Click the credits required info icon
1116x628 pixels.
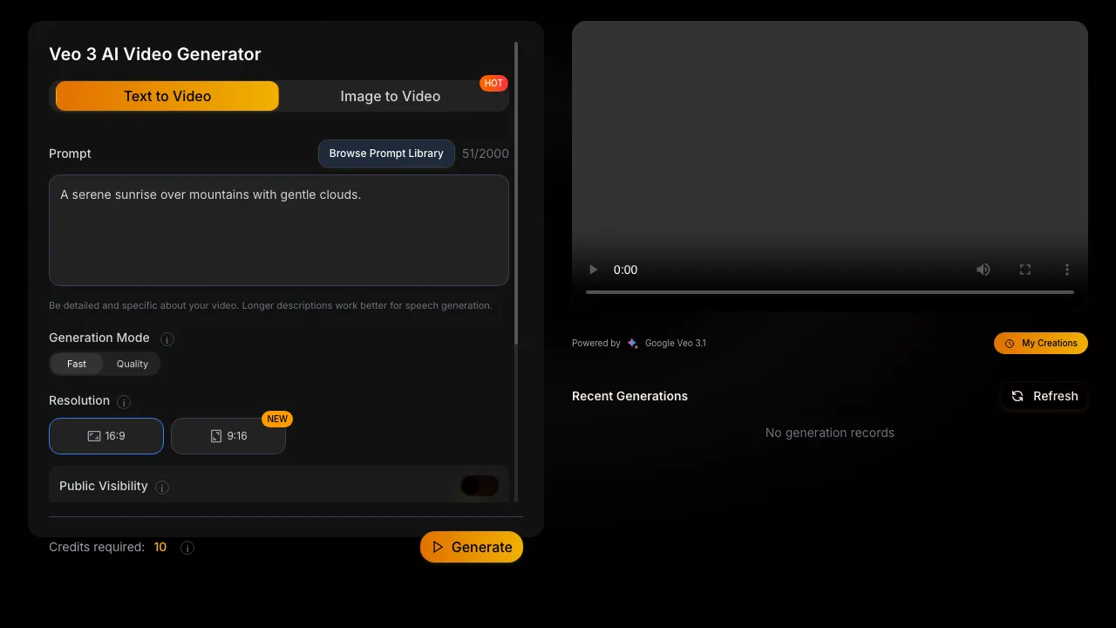tap(187, 548)
